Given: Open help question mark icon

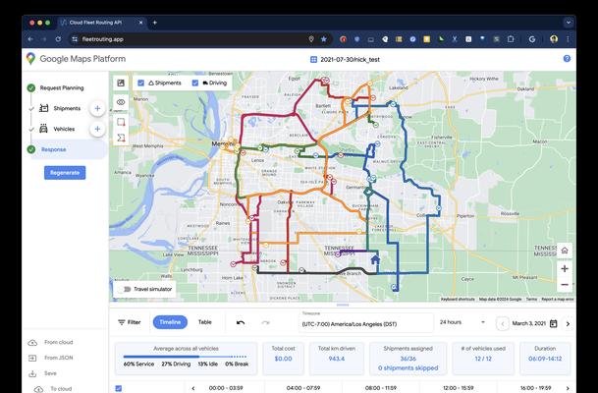Looking at the screenshot, I should pos(567,58).
